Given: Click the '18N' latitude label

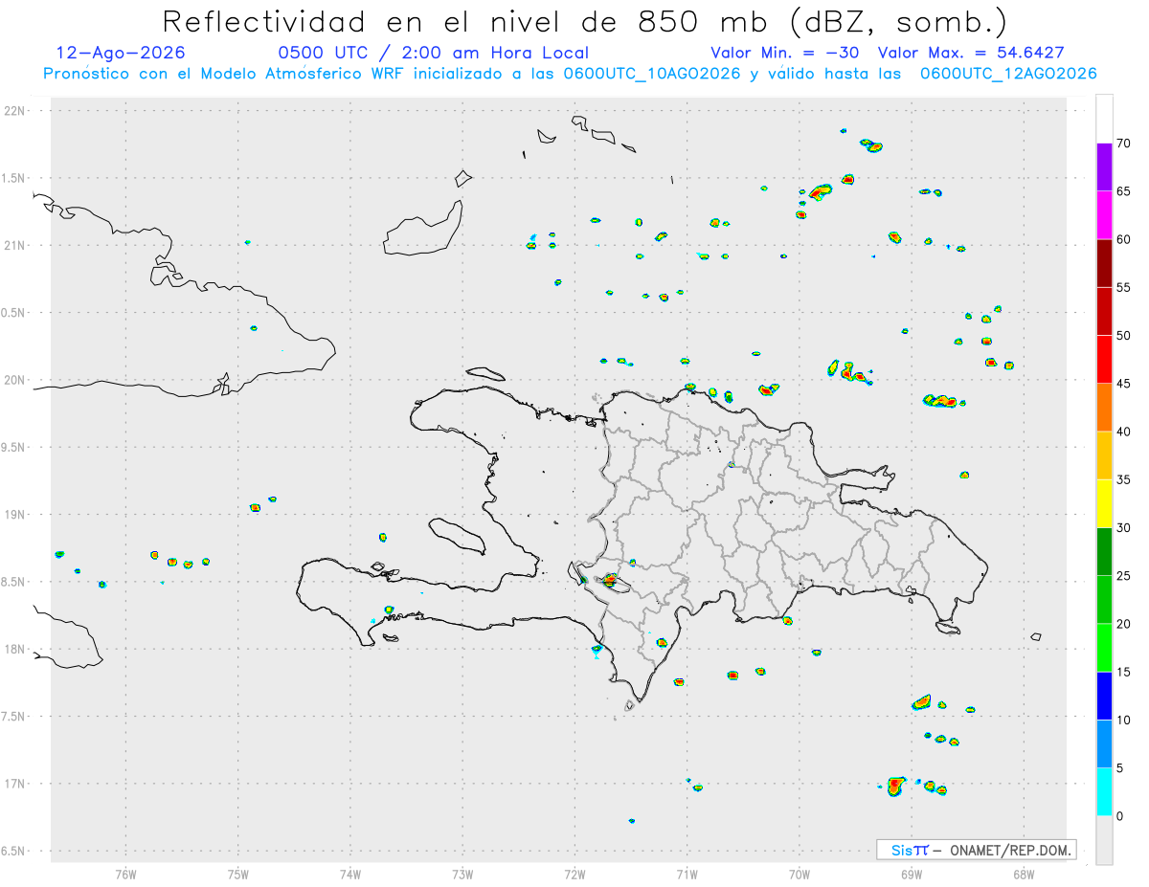Looking at the screenshot, I should (14, 649).
